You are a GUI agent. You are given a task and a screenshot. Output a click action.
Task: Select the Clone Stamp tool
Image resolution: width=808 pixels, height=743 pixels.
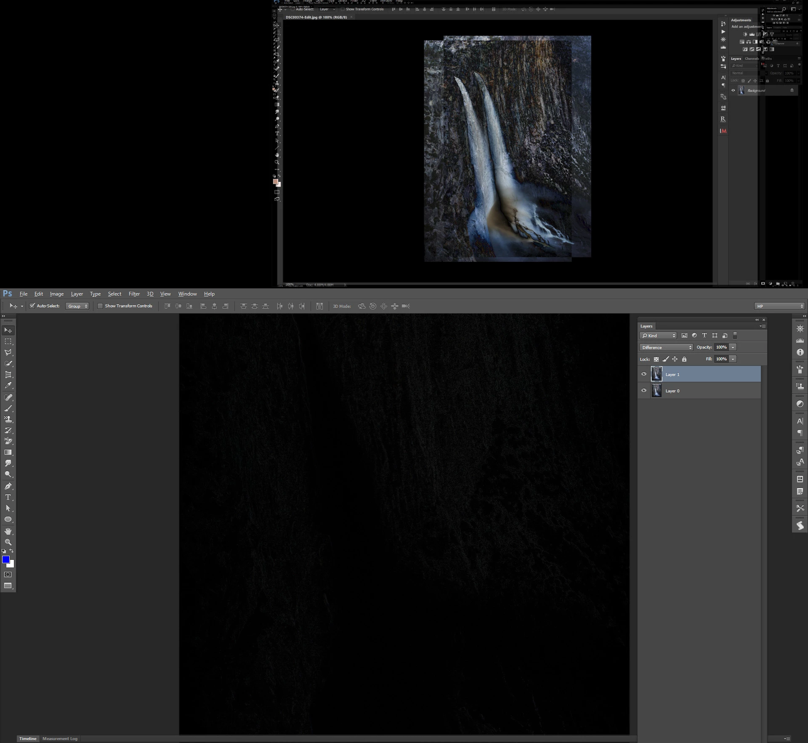[8, 419]
